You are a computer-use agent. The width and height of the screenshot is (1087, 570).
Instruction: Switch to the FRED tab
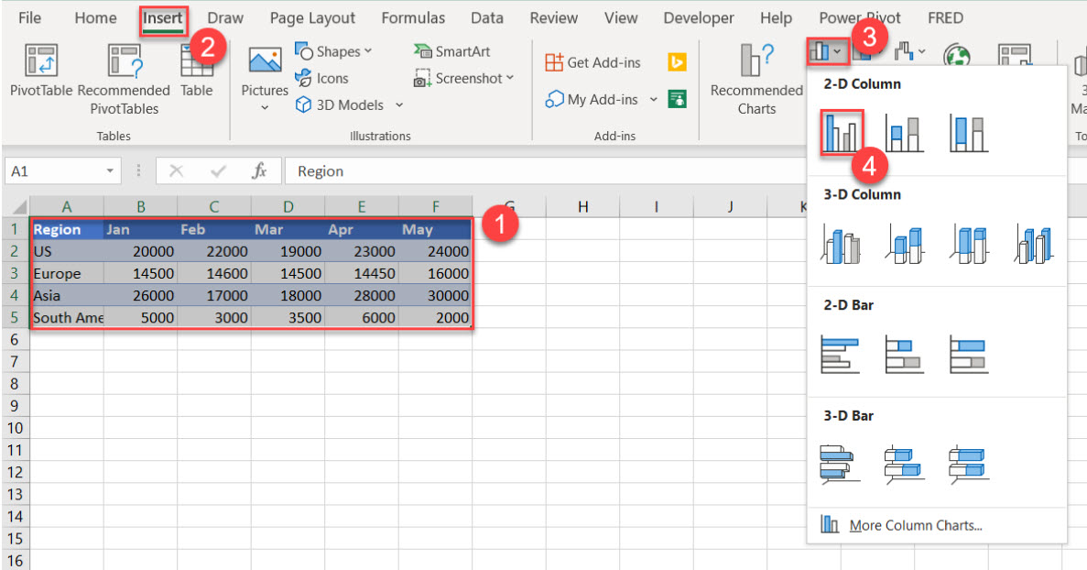tap(946, 18)
